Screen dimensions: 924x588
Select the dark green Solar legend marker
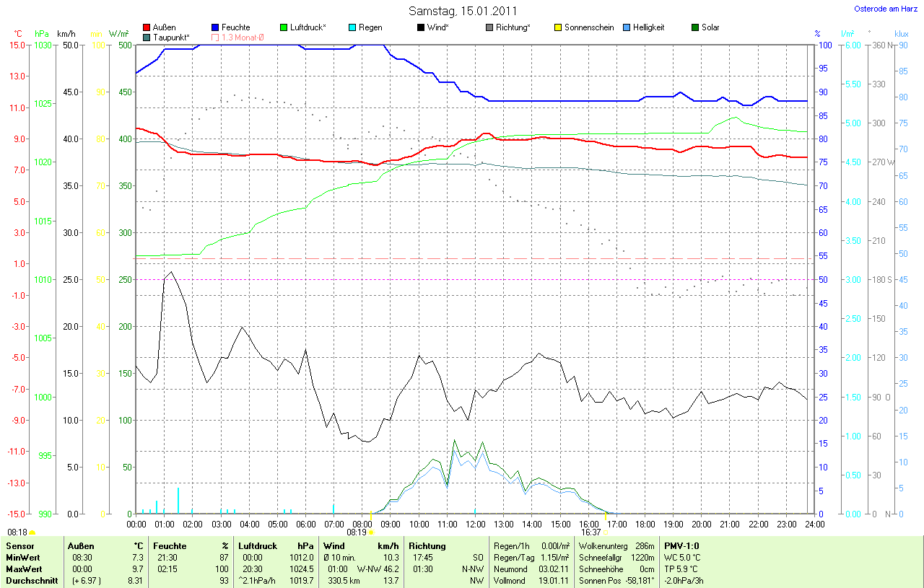coord(694,27)
